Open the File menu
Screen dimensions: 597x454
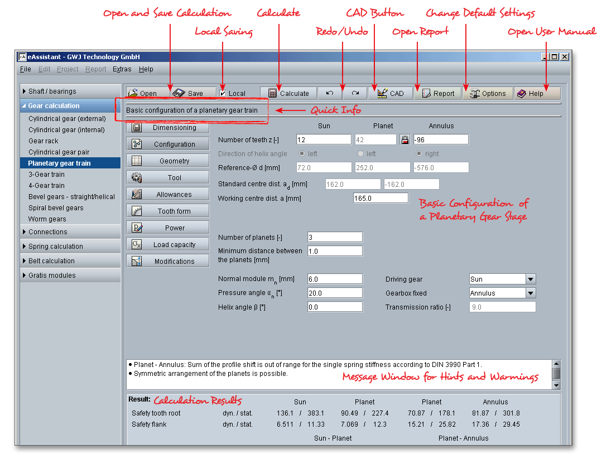[26, 69]
